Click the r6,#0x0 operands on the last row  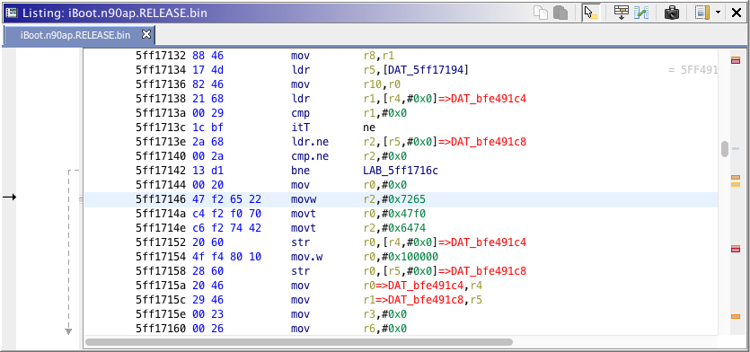(385, 329)
